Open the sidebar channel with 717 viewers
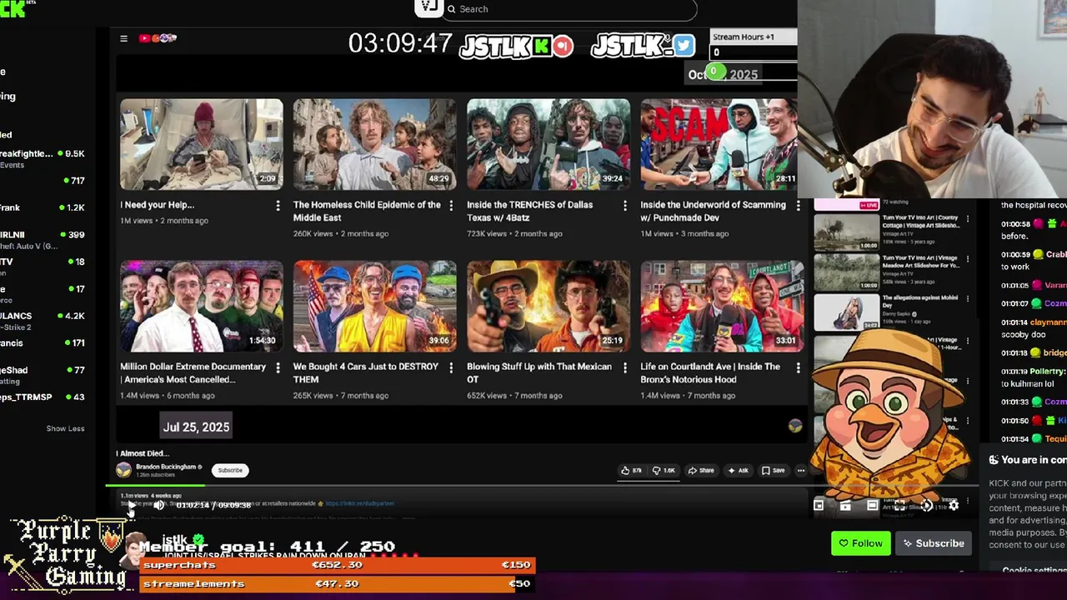Screen dimensions: 1067x600 coord(43,181)
